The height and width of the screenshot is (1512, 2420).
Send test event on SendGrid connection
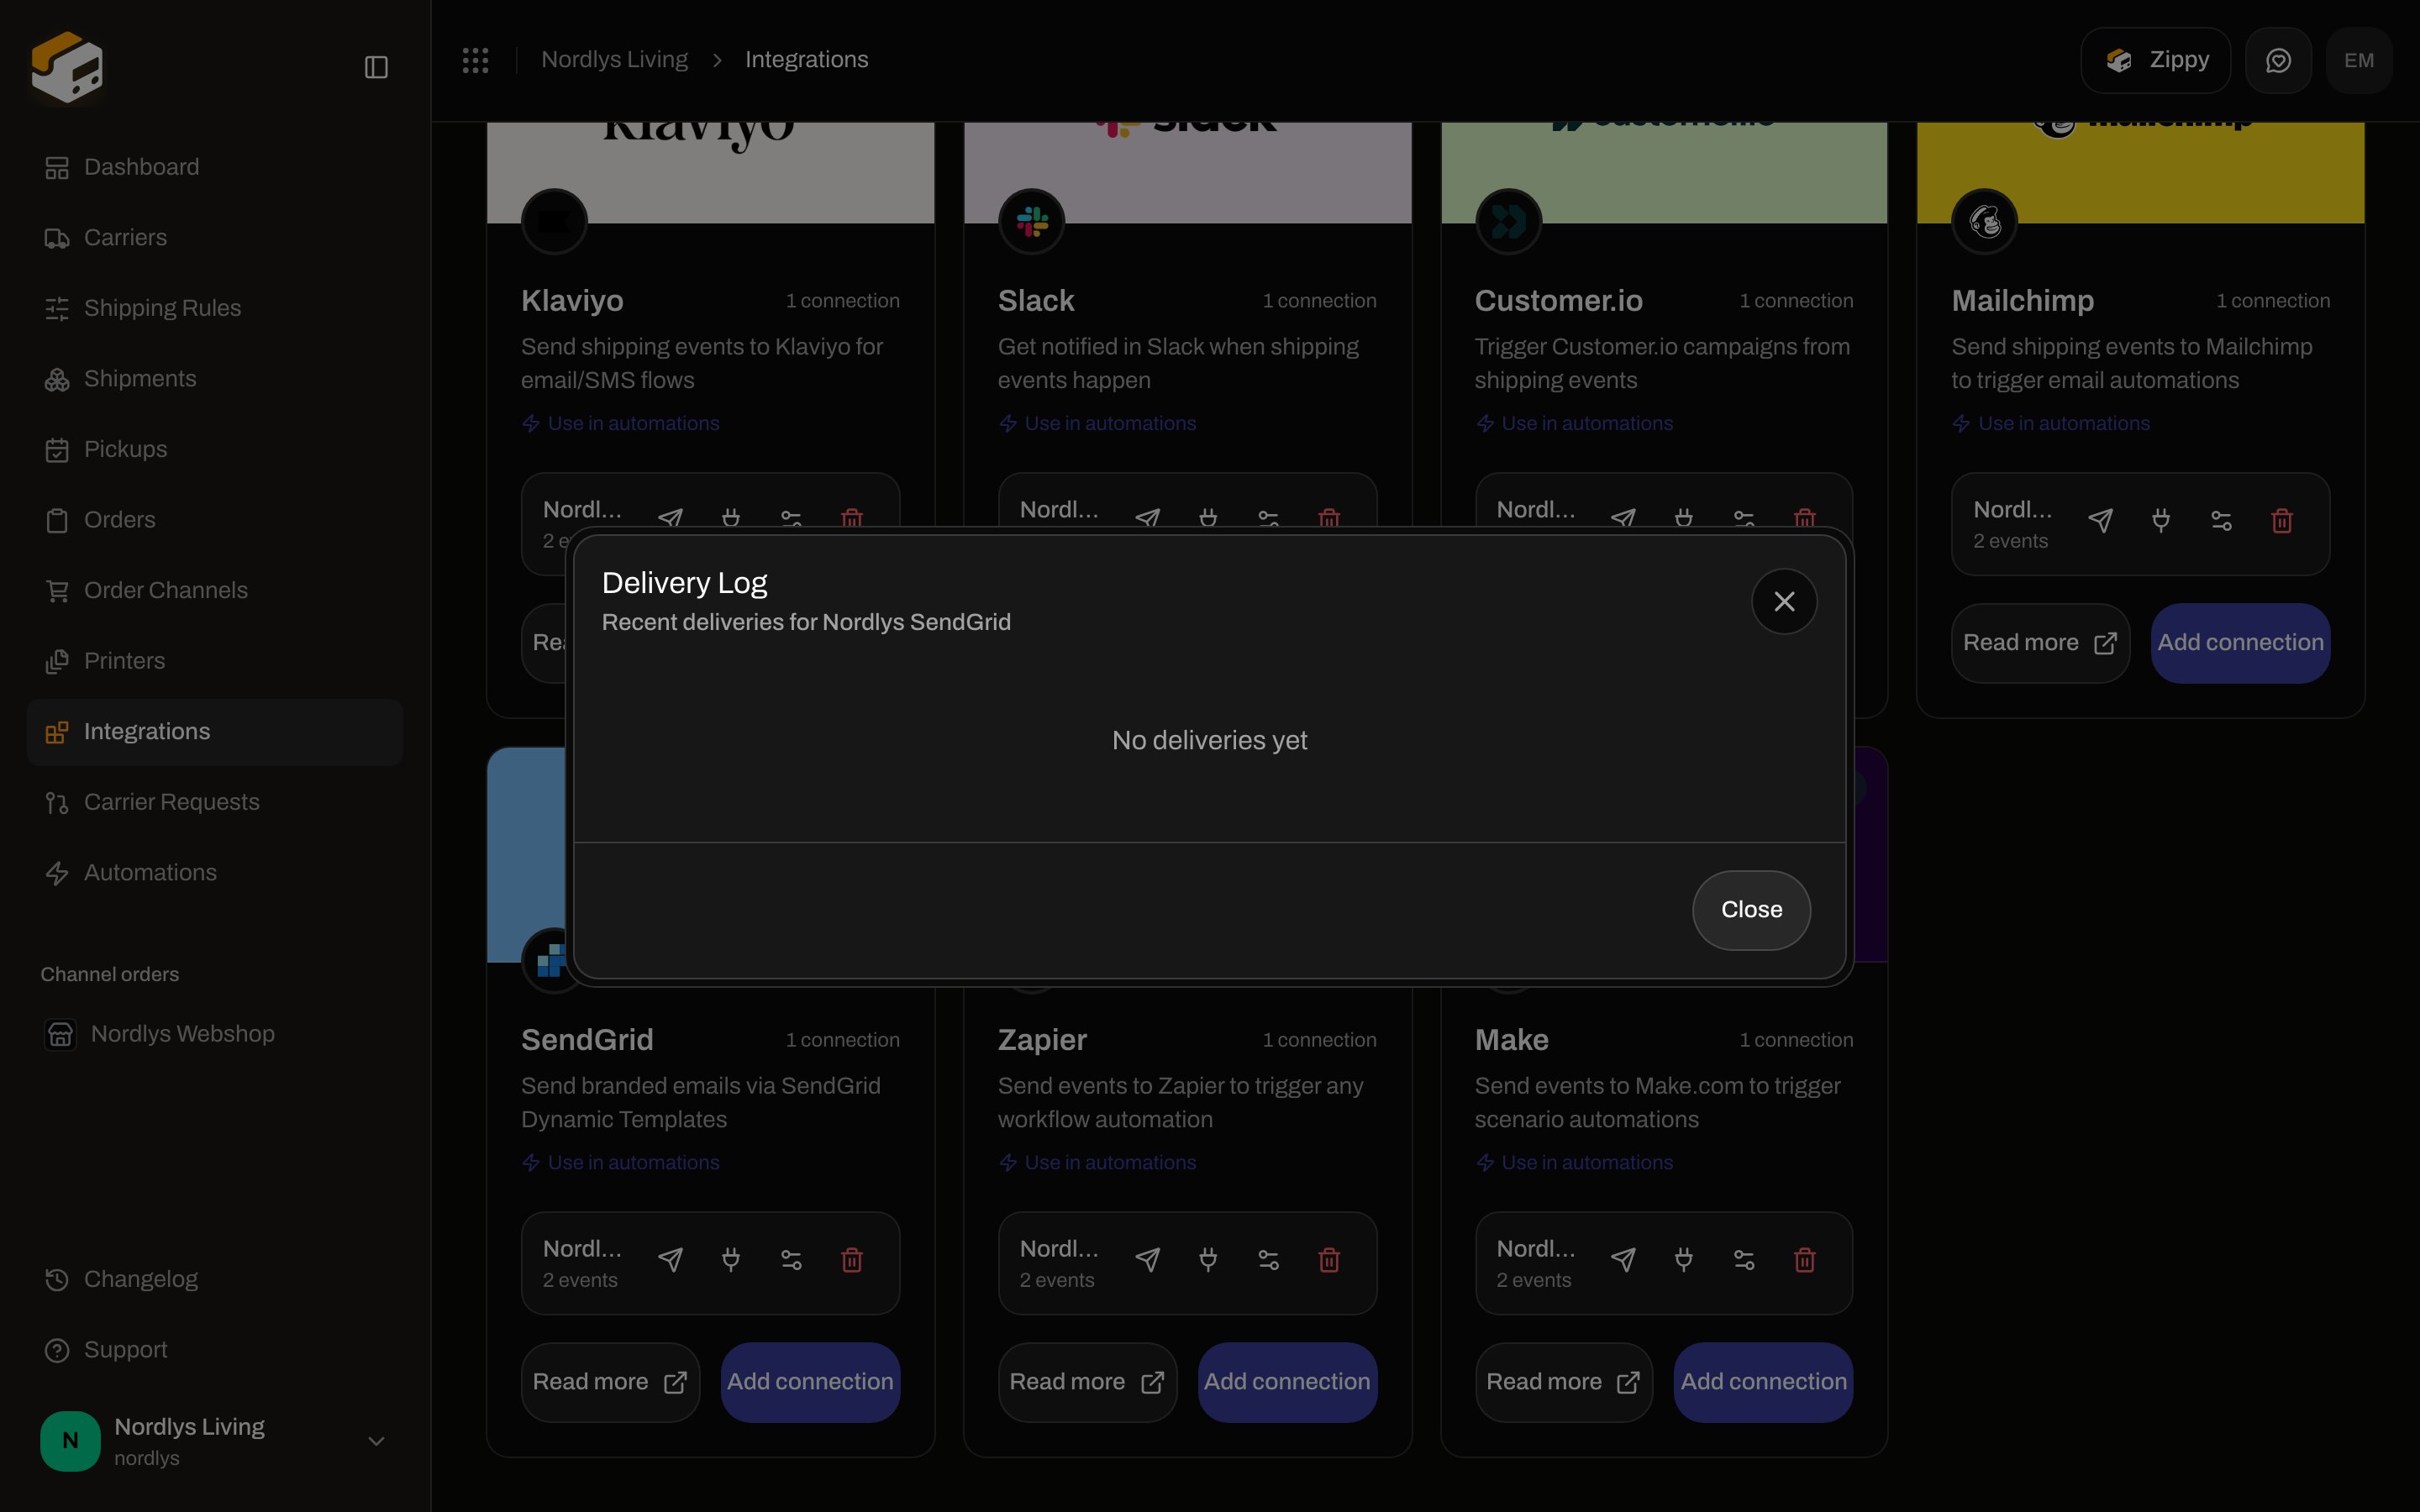(x=670, y=1259)
